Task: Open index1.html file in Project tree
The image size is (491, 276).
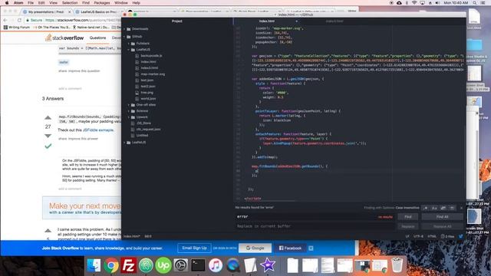Action: [x=147, y=68]
